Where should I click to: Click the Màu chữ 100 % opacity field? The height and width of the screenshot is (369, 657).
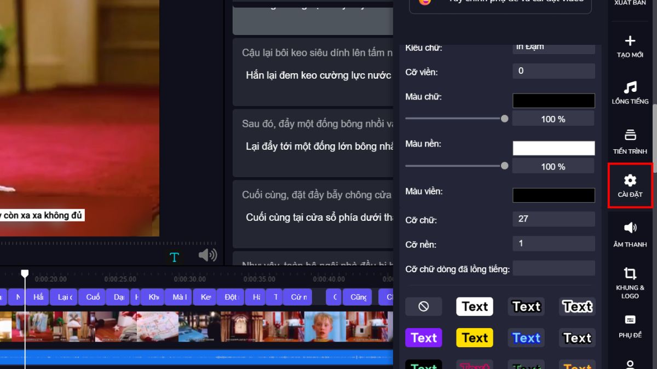[553, 119]
